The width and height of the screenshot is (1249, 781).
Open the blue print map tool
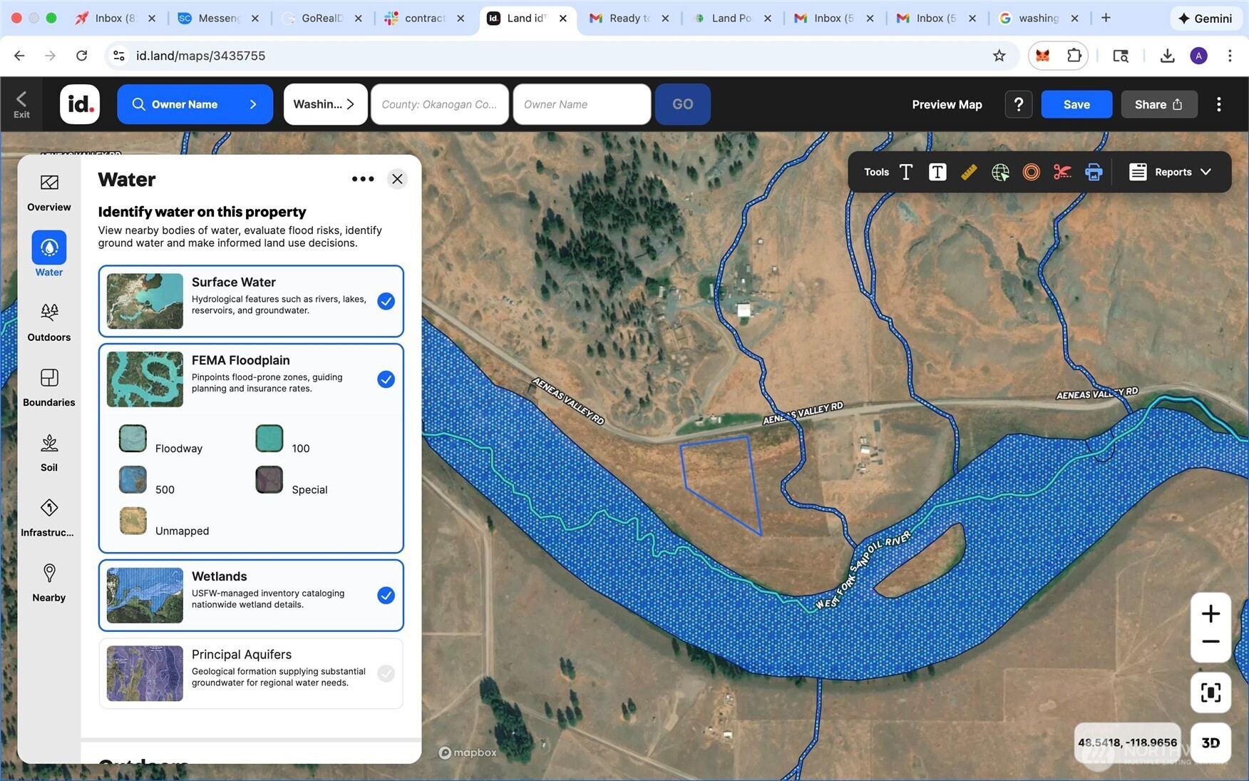coord(1094,172)
